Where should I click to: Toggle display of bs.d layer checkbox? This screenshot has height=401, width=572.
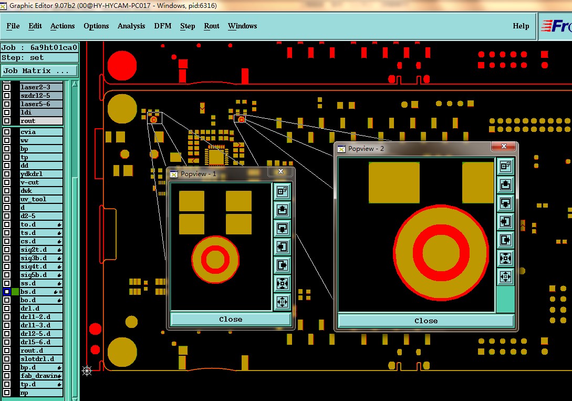pyautogui.click(x=7, y=292)
